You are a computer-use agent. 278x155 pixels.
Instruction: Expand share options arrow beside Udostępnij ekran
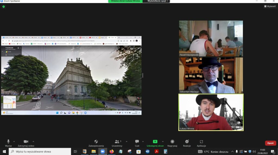[x=163, y=141]
